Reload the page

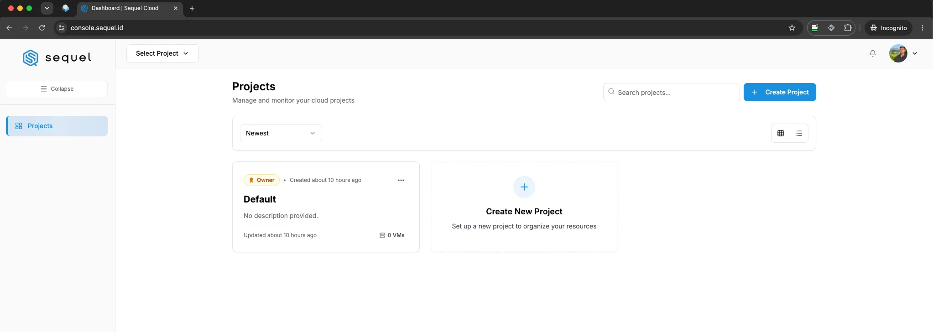(x=42, y=28)
